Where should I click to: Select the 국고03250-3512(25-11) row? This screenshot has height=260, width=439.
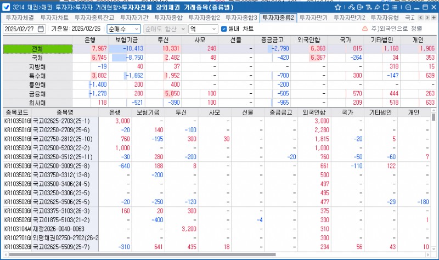(x=216, y=157)
